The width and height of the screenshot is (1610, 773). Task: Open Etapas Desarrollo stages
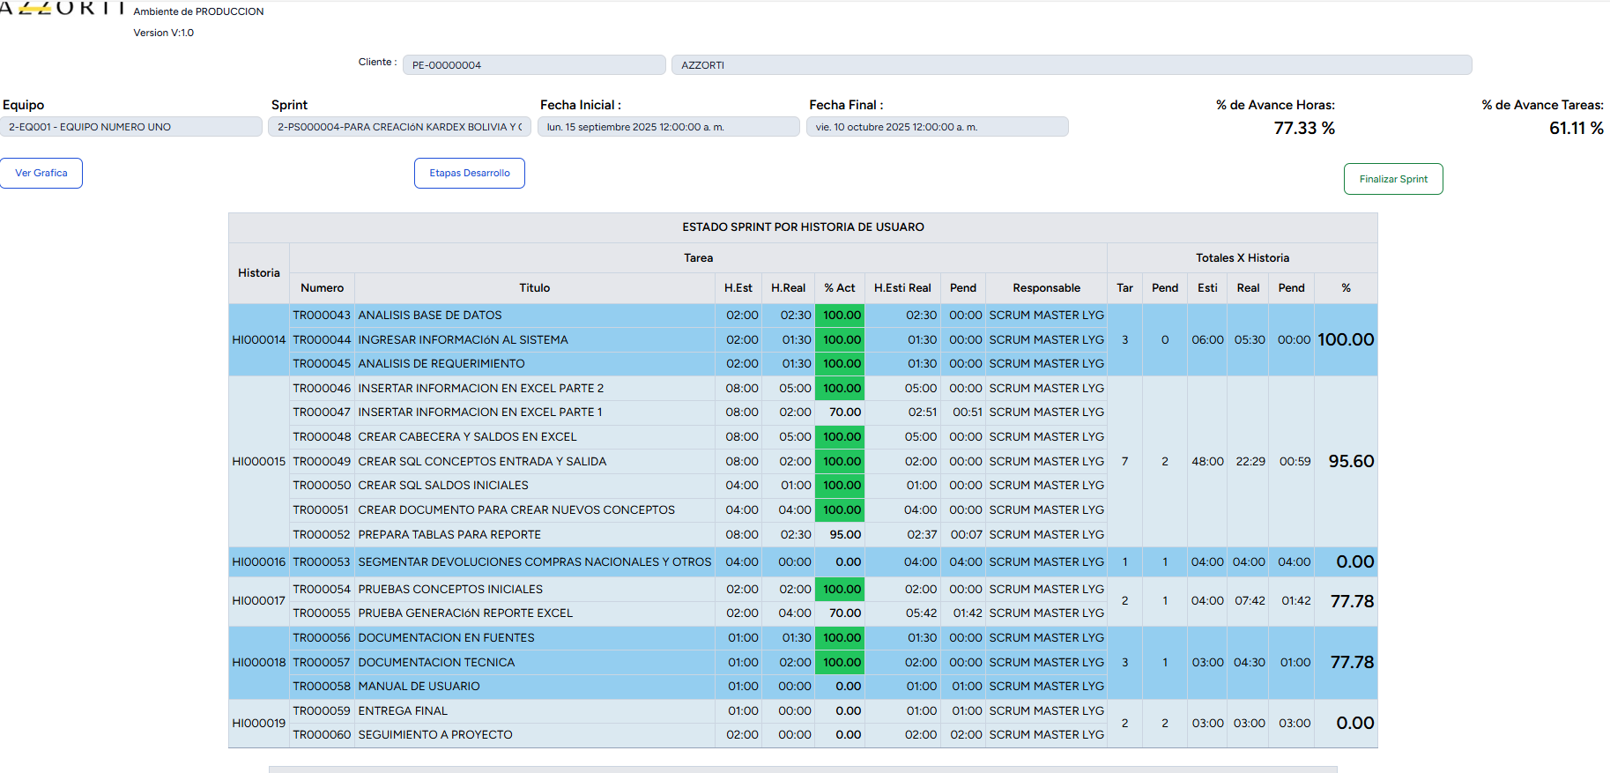coord(469,173)
